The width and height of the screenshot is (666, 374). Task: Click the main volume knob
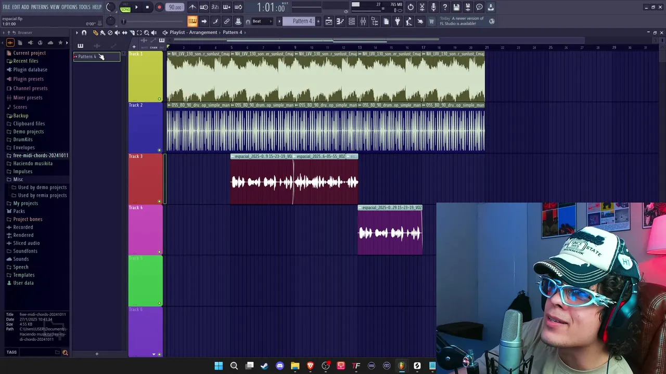tap(110, 7)
